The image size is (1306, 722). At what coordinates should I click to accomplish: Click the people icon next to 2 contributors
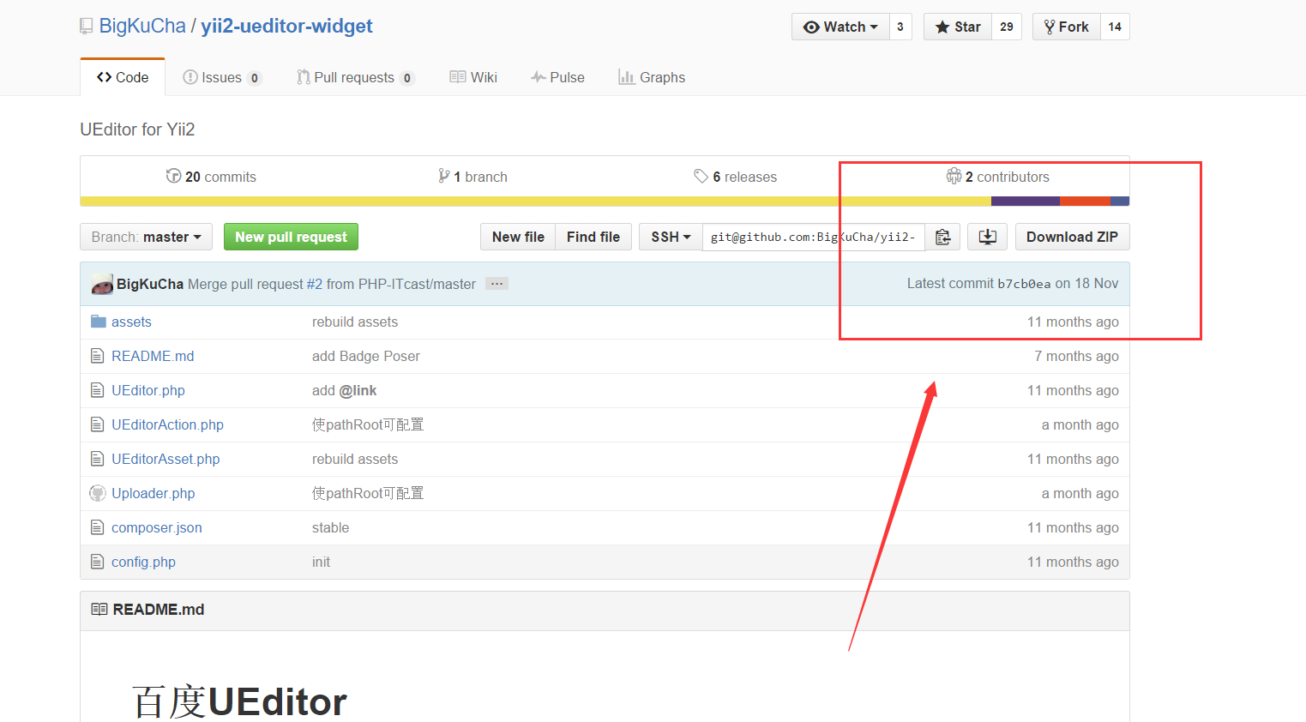point(954,176)
